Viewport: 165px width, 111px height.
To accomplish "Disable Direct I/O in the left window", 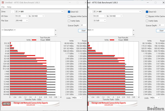I will (69, 12).
